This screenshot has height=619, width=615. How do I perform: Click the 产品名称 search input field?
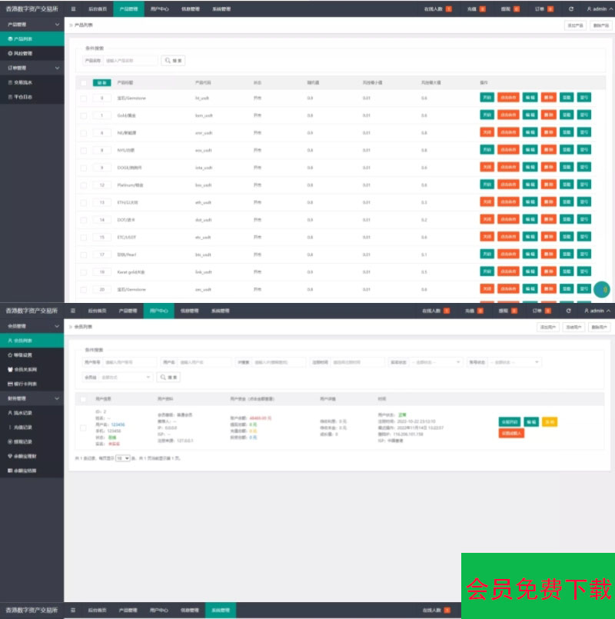click(129, 60)
